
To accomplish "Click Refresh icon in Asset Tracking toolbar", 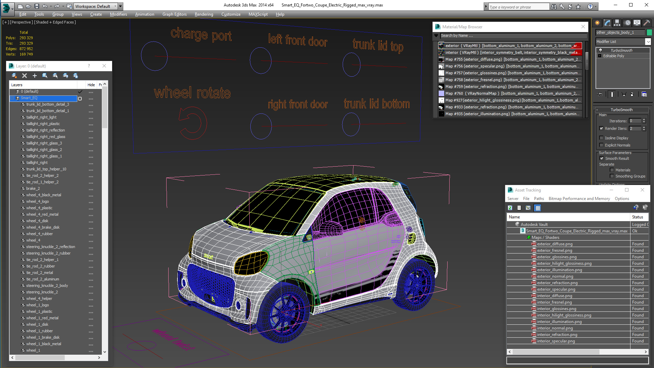I will pyautogui.click(x=510, y=208).
